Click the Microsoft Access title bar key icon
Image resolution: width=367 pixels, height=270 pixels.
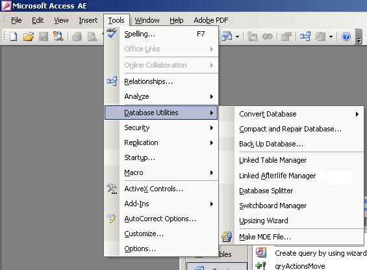[x=6, y=5]
